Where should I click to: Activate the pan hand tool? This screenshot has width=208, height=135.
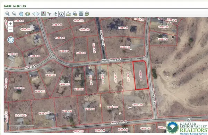[x=21, y=14]
